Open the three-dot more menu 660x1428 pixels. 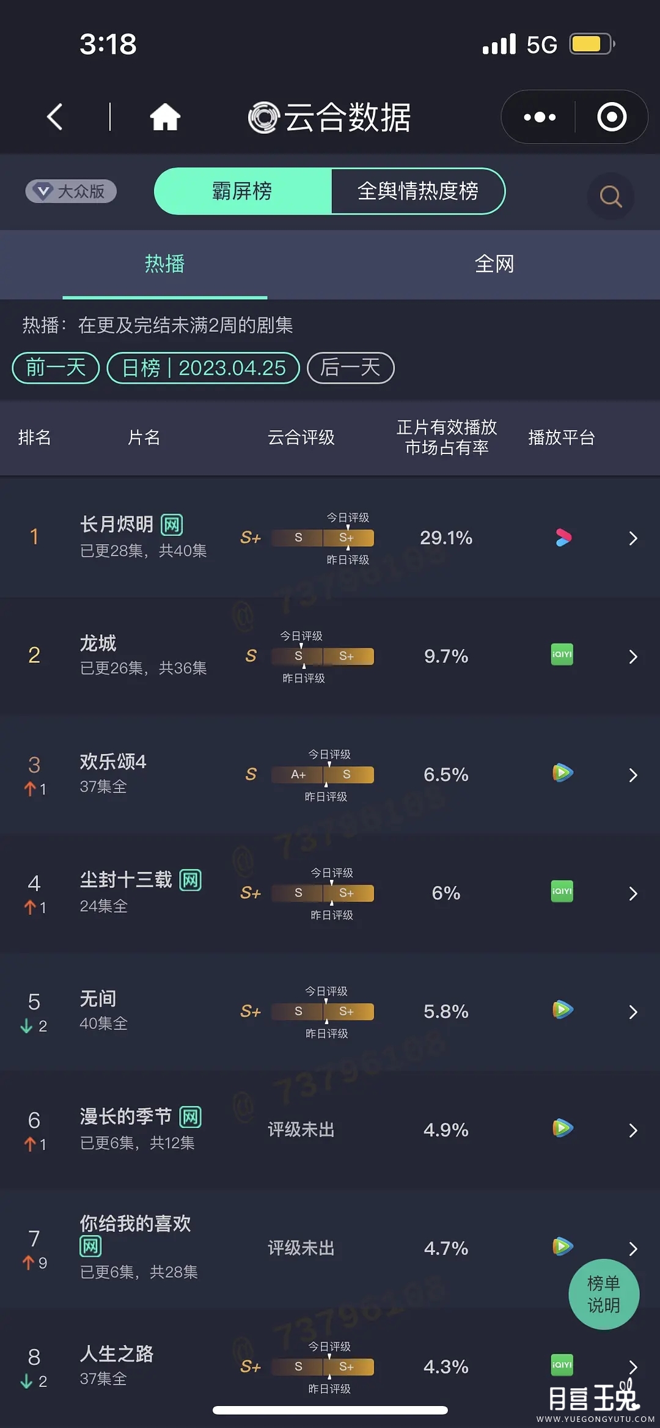540,117
